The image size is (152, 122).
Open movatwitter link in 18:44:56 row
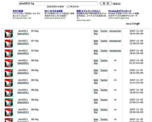115,31
